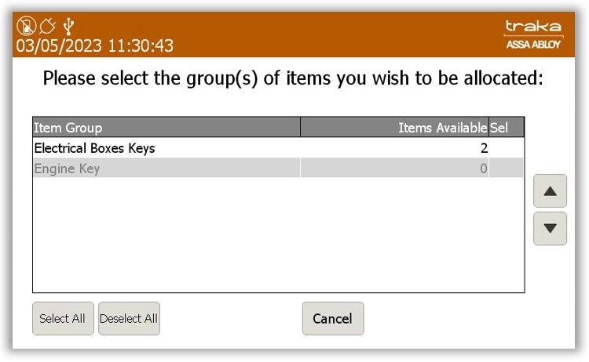Toggle Sel cell for Engine Key

click(506, 168)
